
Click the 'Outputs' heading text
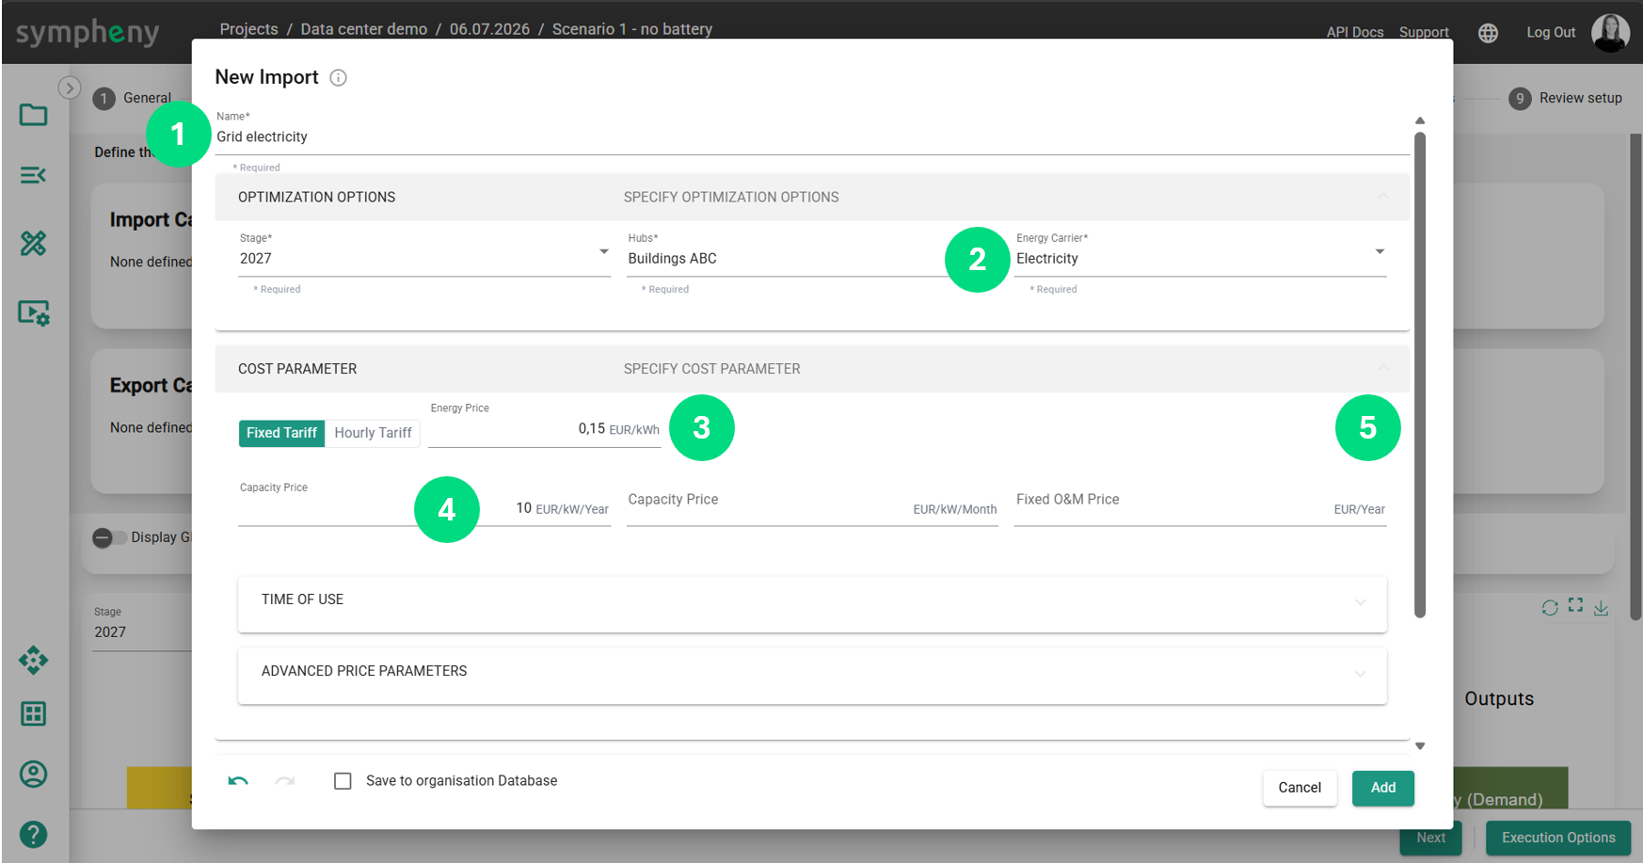(x=1498, y=698)
